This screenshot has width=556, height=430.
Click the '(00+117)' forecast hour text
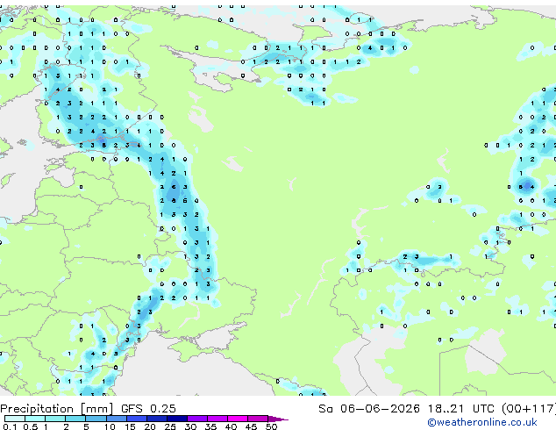pyautogui.click(x=529, y=408)
